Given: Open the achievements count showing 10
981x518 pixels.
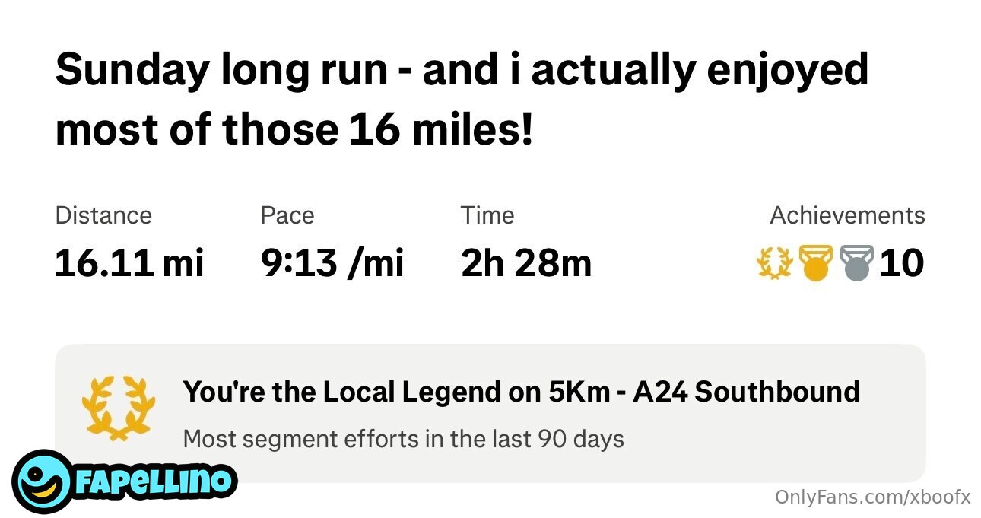Looking at the screenshot, I should (x=902, y=263).
